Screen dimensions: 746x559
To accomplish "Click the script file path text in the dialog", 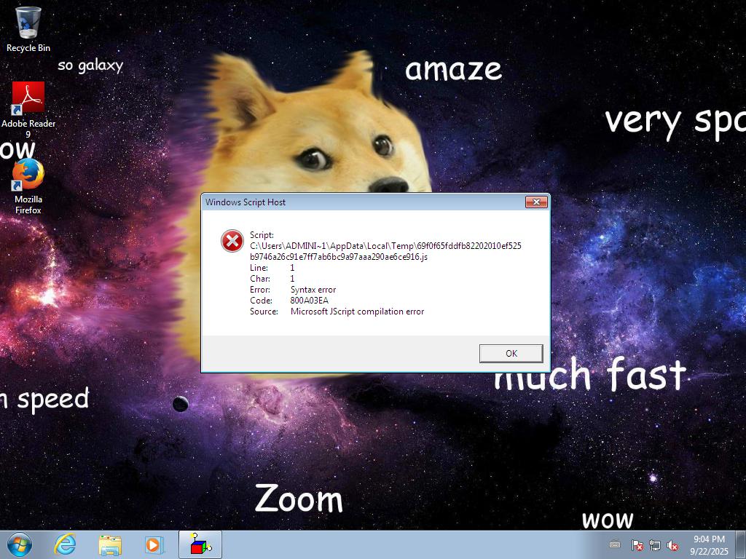I will pyautogui.click(x=385, y=251).
